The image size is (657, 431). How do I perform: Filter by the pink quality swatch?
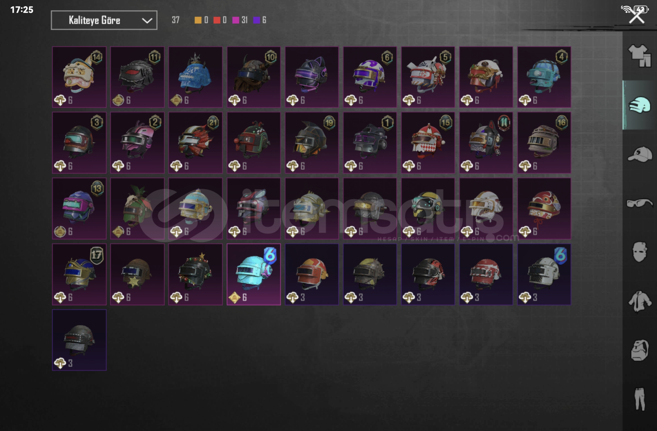coord(236,20)
